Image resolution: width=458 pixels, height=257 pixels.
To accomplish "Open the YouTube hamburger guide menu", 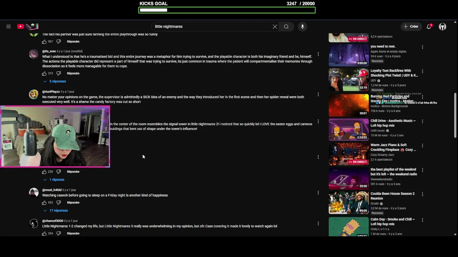I will tap(9, 26).
